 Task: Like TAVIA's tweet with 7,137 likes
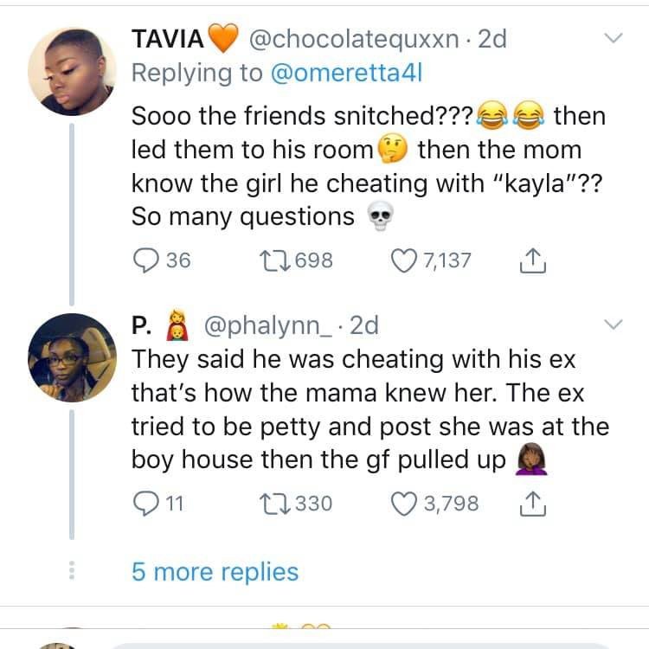click(404, 260)
